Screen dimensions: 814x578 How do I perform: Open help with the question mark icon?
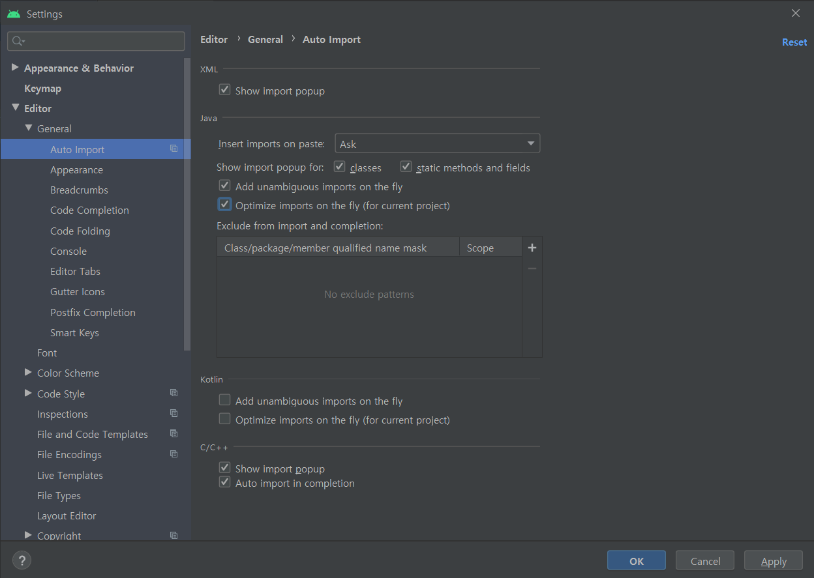point(22,560)
